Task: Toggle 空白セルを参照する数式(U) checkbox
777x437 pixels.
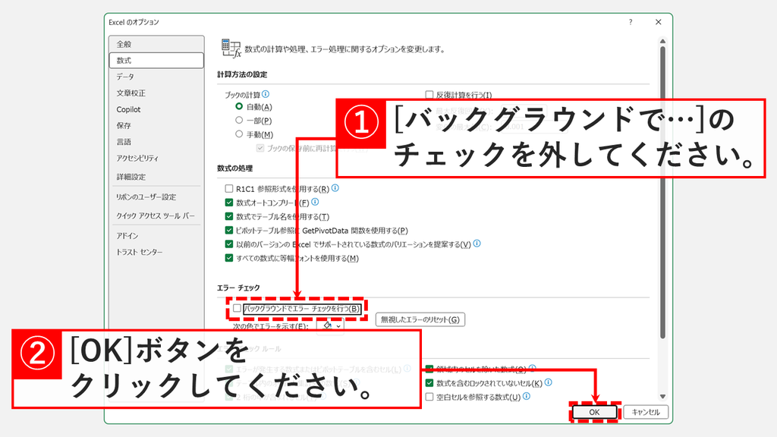Action: coord(429,397)
